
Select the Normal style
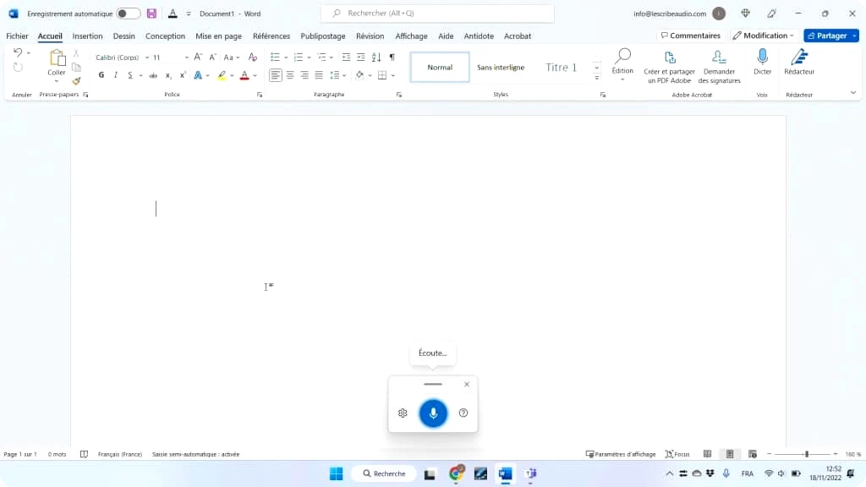click(x=440, y=68)
